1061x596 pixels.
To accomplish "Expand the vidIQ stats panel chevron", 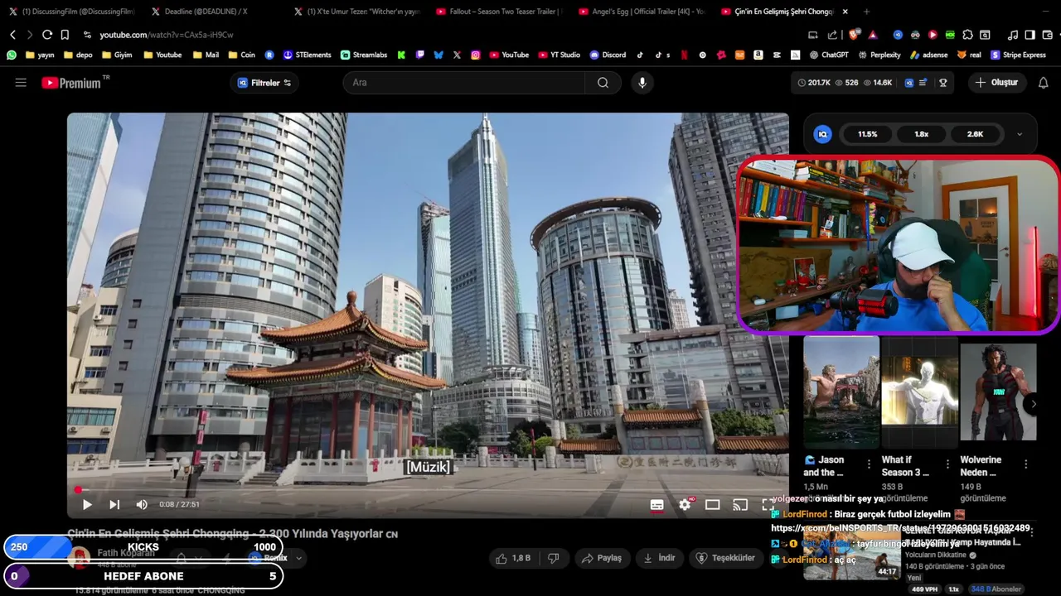I will 1020,134.
